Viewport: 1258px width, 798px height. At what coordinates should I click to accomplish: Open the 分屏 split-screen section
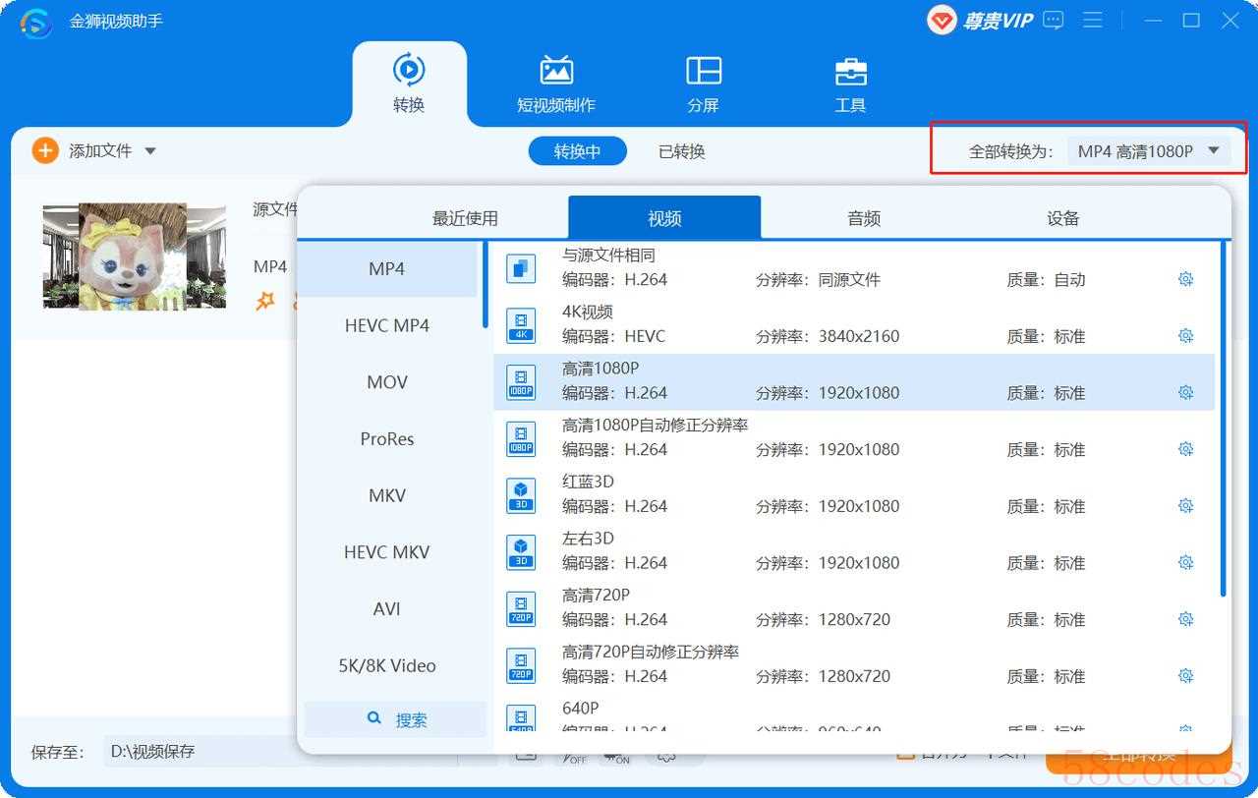coord(703,85)
